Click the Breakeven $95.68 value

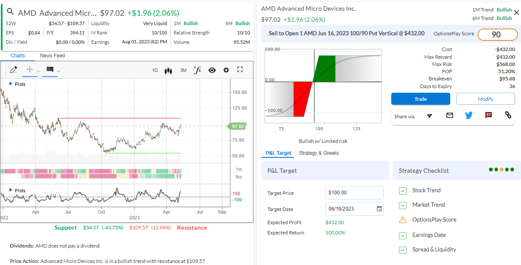[x=507, y=79]
